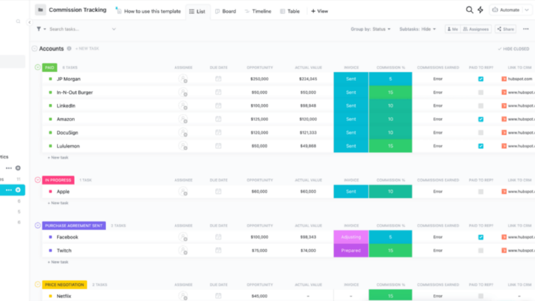Open the Assignees filter button
The image size is (535, 301).
pos(476,29)
